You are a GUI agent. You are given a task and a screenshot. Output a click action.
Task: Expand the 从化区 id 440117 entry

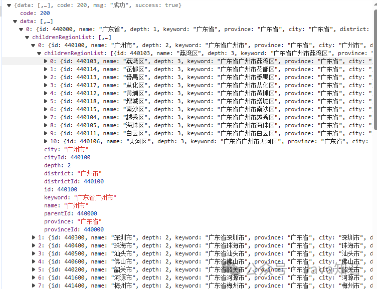point(46,85)
